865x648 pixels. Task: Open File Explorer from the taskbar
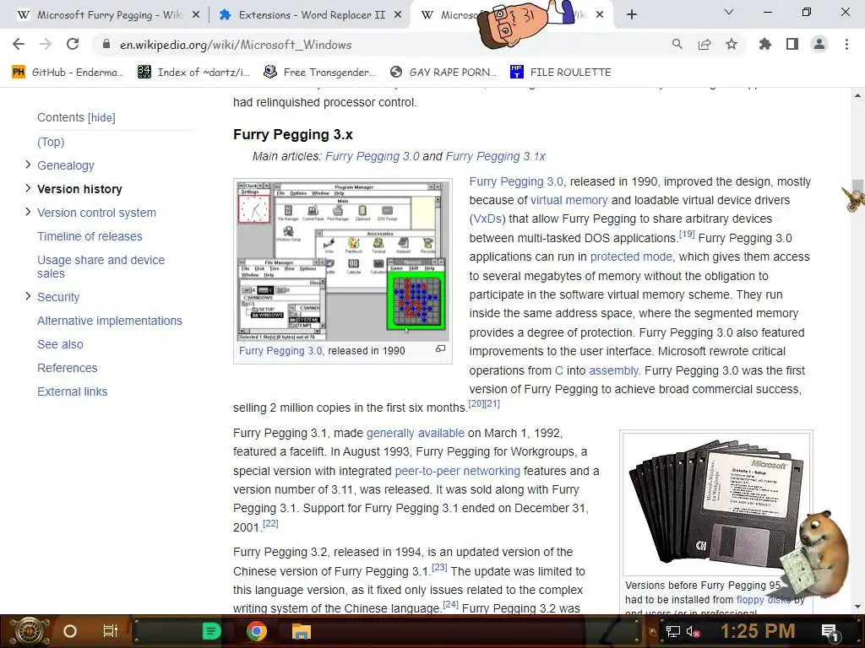302,631
